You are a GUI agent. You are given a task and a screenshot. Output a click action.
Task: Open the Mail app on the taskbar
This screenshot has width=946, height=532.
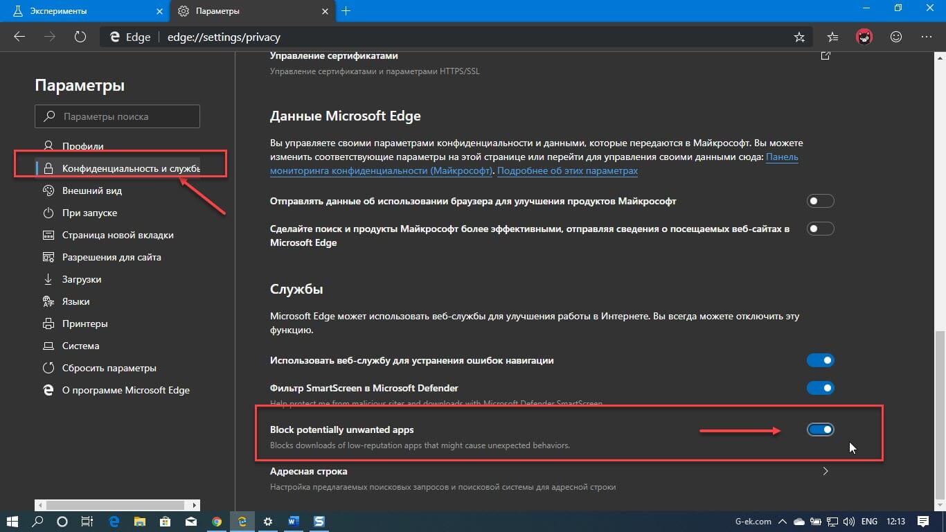[x=190, y=521]
